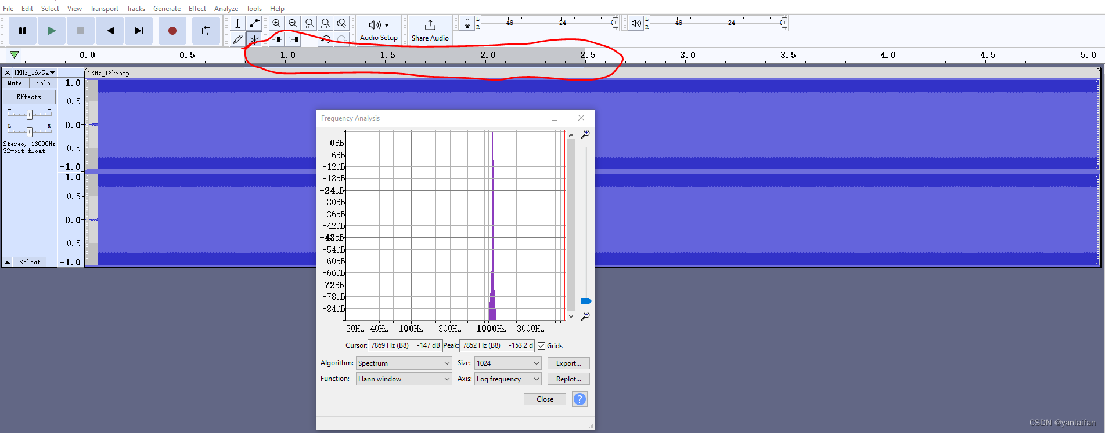Open the Effect menu
This screenshot has height=433, width=1105.
pyautogui.click(x=197, y=8)
